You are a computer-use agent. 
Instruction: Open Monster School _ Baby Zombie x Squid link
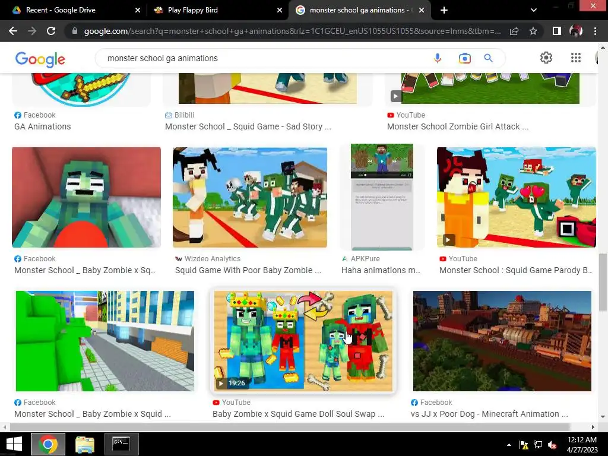[92, 414]
